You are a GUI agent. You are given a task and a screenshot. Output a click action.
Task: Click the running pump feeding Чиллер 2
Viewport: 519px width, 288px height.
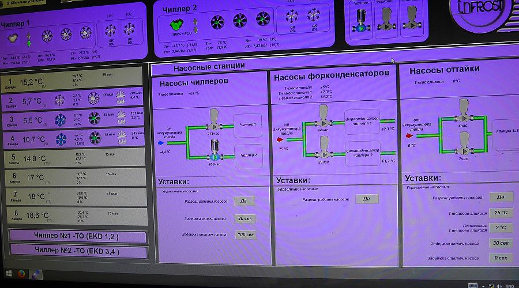coord(215,150)
